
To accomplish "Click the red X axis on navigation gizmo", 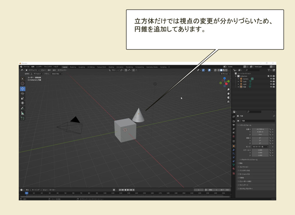I will 226,84.
